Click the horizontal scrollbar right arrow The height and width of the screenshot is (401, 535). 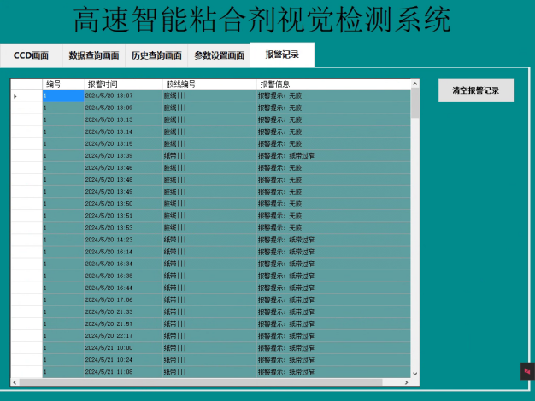(x=406, y=382)
